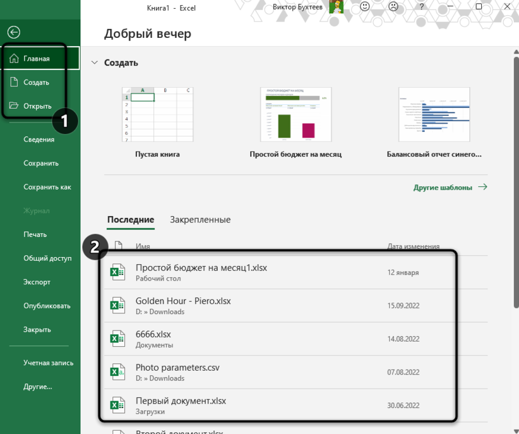Sort by the Дата изменения column header
The width and height of the screenshot is (519, 434).
point(413,246)
